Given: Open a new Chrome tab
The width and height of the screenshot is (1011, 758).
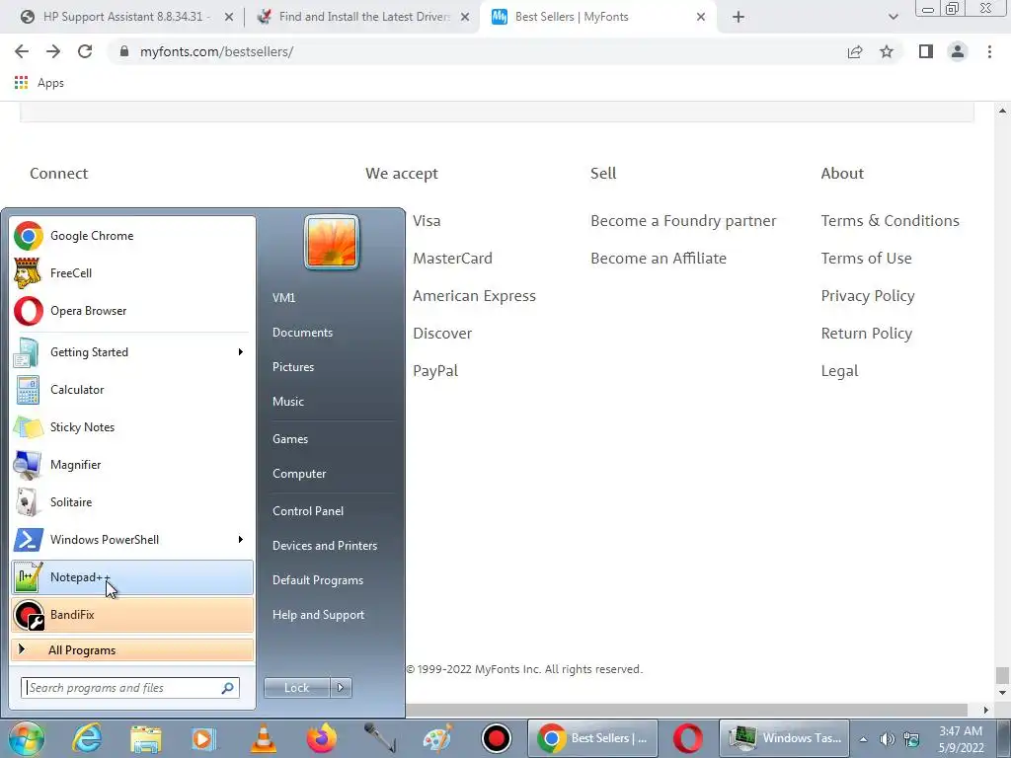Looking at the screenshot, I should (739, 17).
